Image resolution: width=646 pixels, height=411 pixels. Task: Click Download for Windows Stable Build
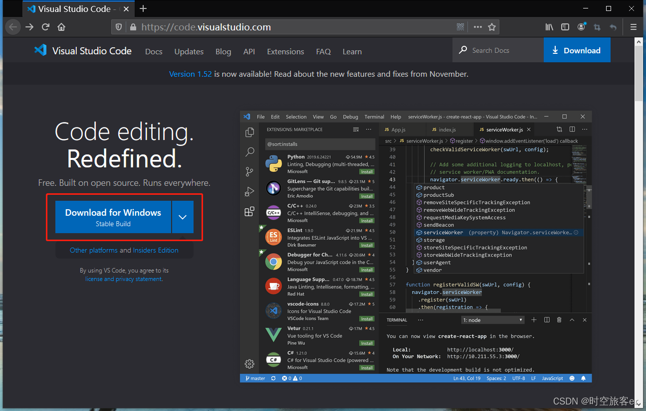(x=113, y=217)
